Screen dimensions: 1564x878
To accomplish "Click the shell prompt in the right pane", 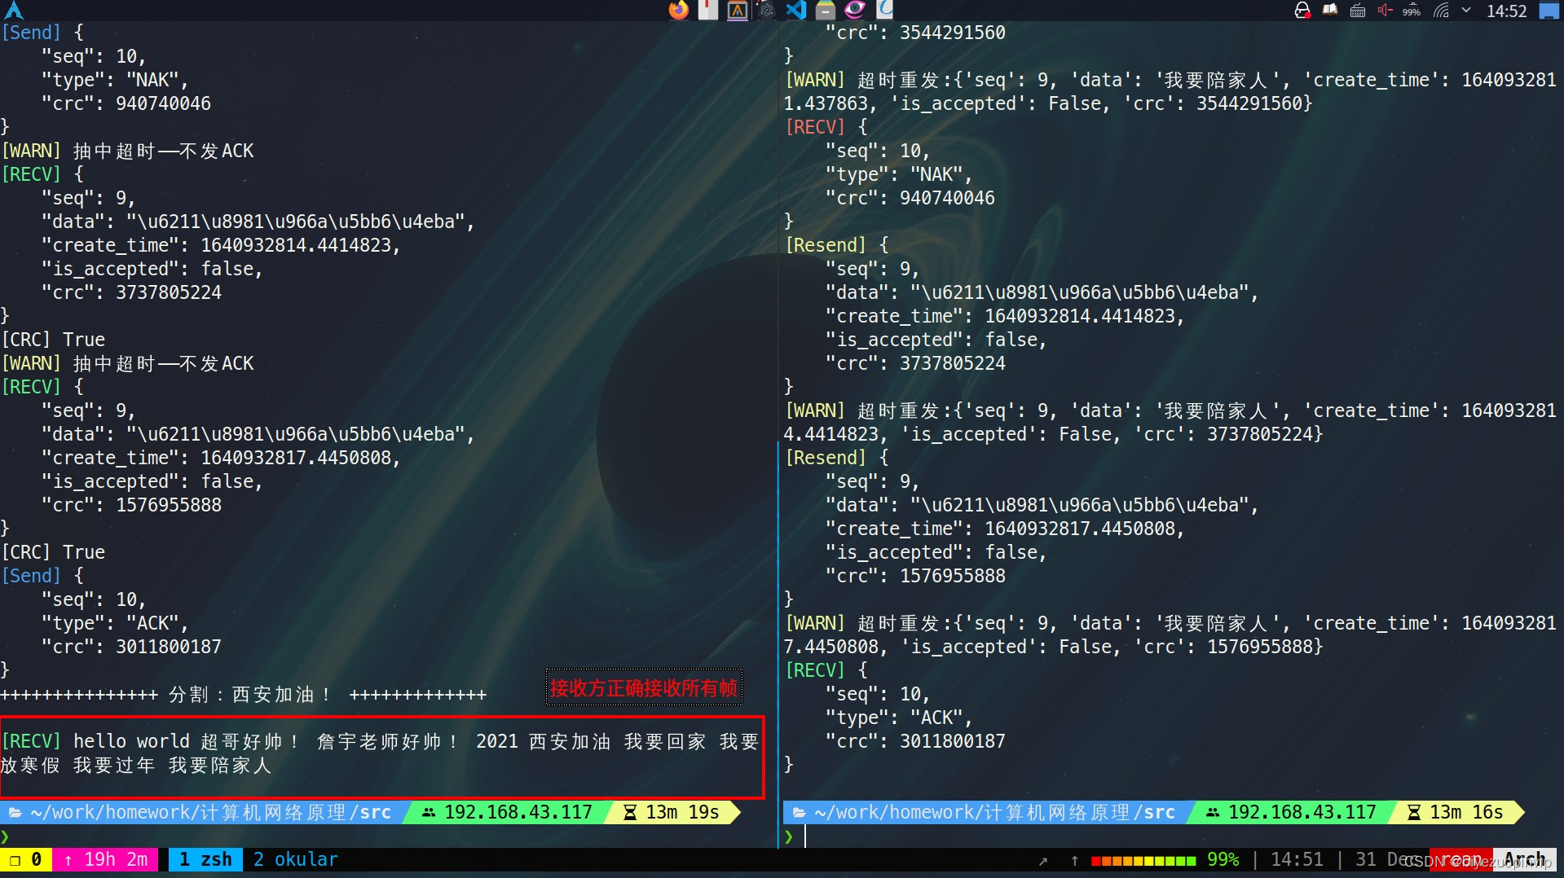I will point(789,836).
